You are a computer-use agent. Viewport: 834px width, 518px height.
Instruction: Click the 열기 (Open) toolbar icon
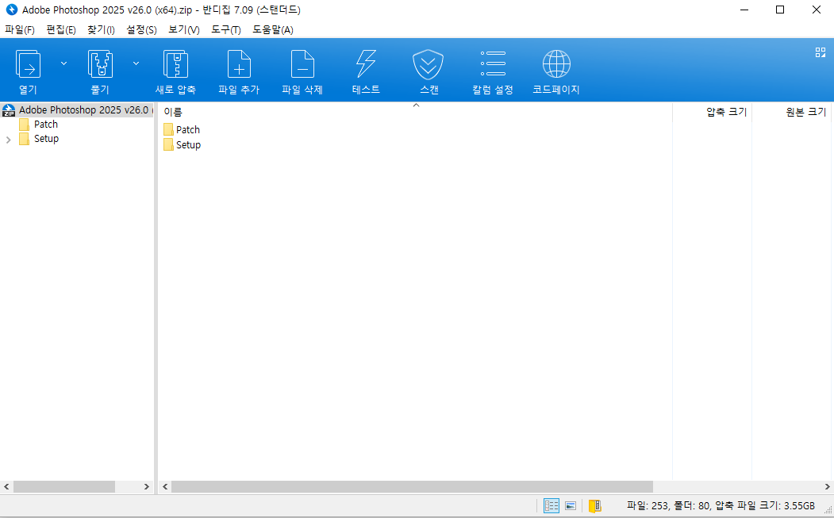29,64
